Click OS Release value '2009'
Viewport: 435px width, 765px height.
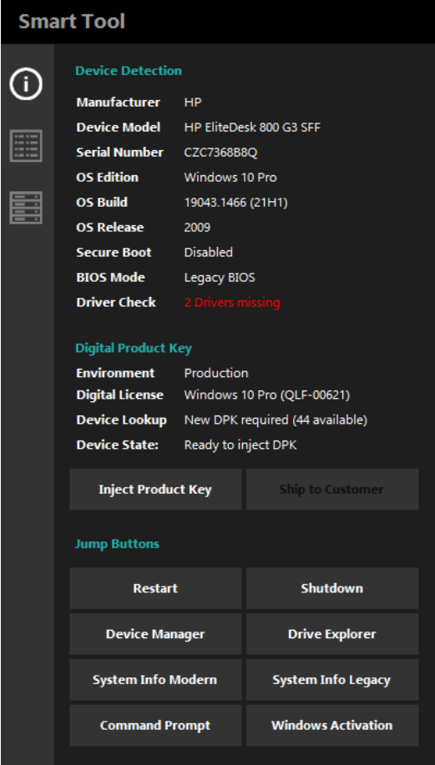(197, 228)
